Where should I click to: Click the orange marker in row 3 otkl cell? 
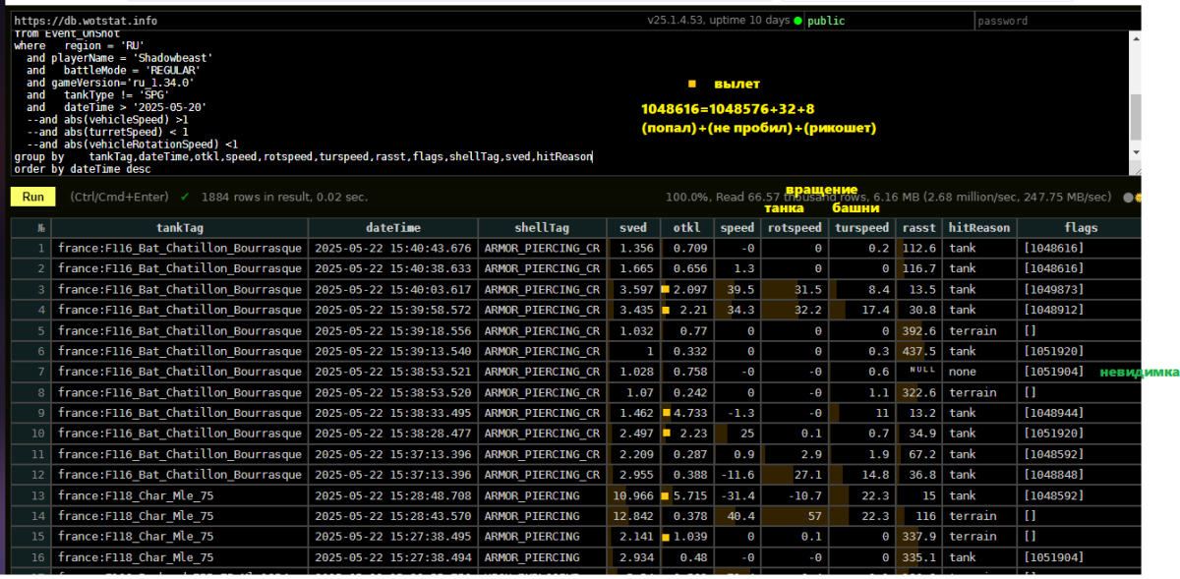[666, 289]
